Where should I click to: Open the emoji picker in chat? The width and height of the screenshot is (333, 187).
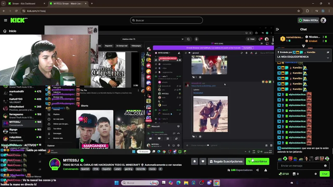pyautogui.click(x=325, y=166)
